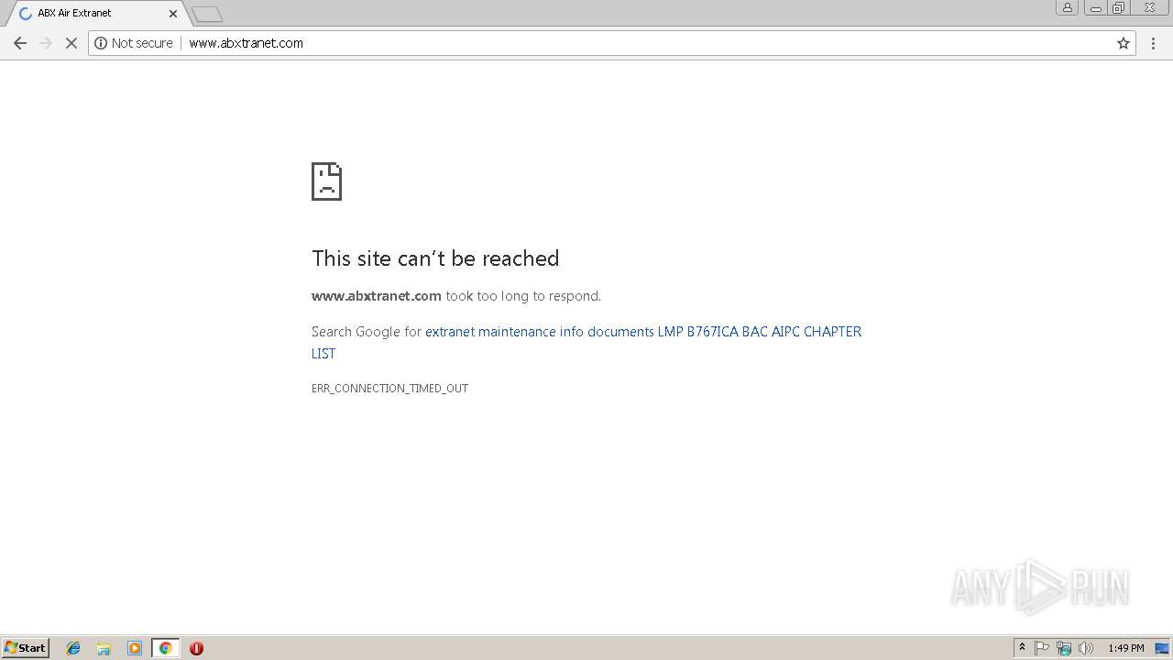Launch Windows Media Player from taskbar

pos(135,648)
